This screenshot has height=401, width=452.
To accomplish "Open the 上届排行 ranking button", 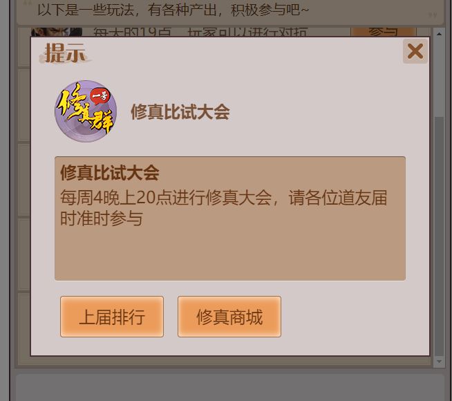I will coord(112,317).
